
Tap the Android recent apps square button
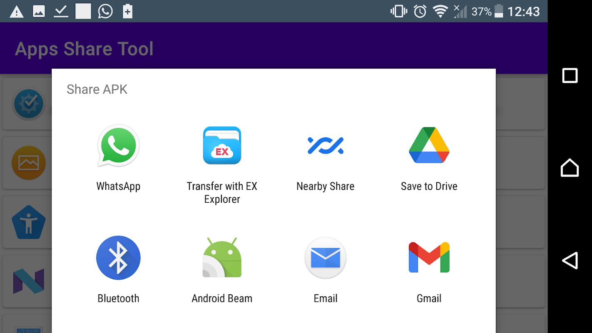tap(570, 76)
